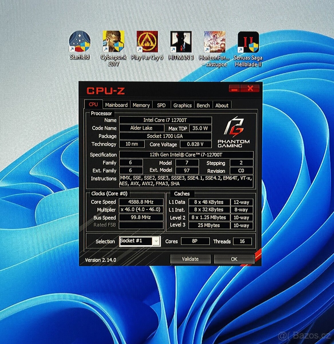This screenshot has height=344, width=334.
Task: Minimize the CPU-Z window
Action: [235, 89]
